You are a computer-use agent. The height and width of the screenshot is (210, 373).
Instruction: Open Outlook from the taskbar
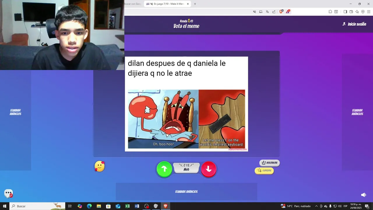(x=118, y=206)
